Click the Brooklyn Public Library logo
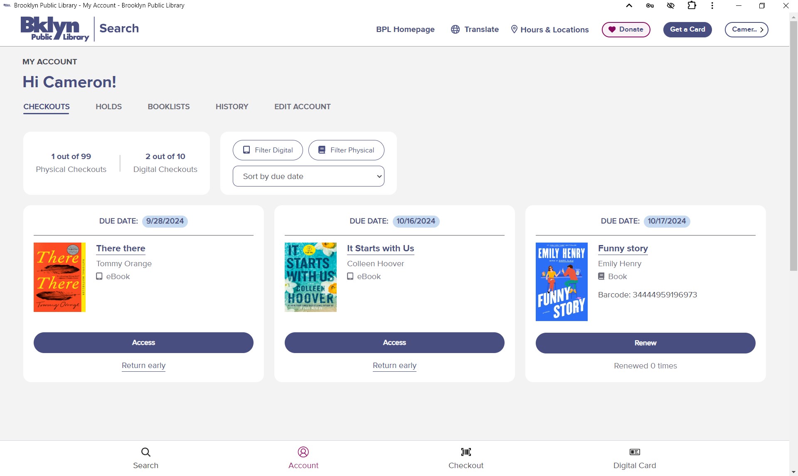This screenshot has height=476, width=798. click(x=55, y=29)
